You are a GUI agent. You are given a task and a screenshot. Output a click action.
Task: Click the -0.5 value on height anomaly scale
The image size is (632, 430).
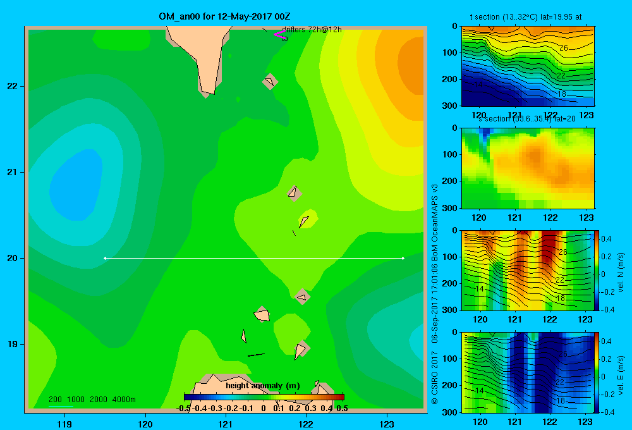coord(183,408)
